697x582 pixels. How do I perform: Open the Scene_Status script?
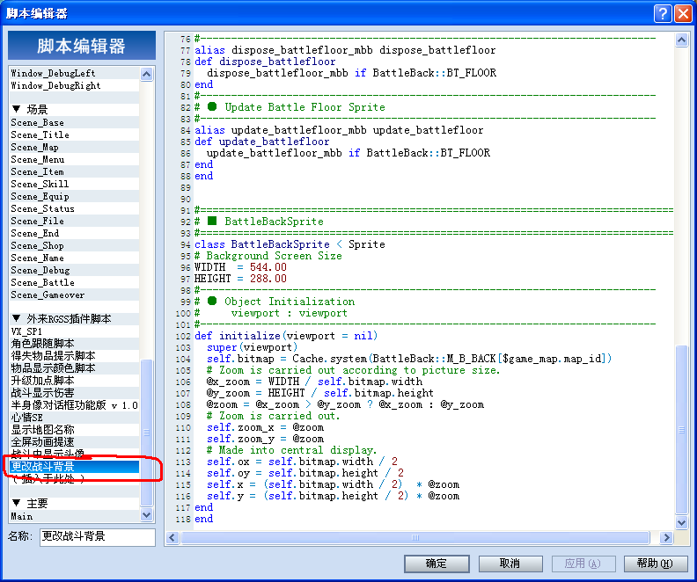74,208
